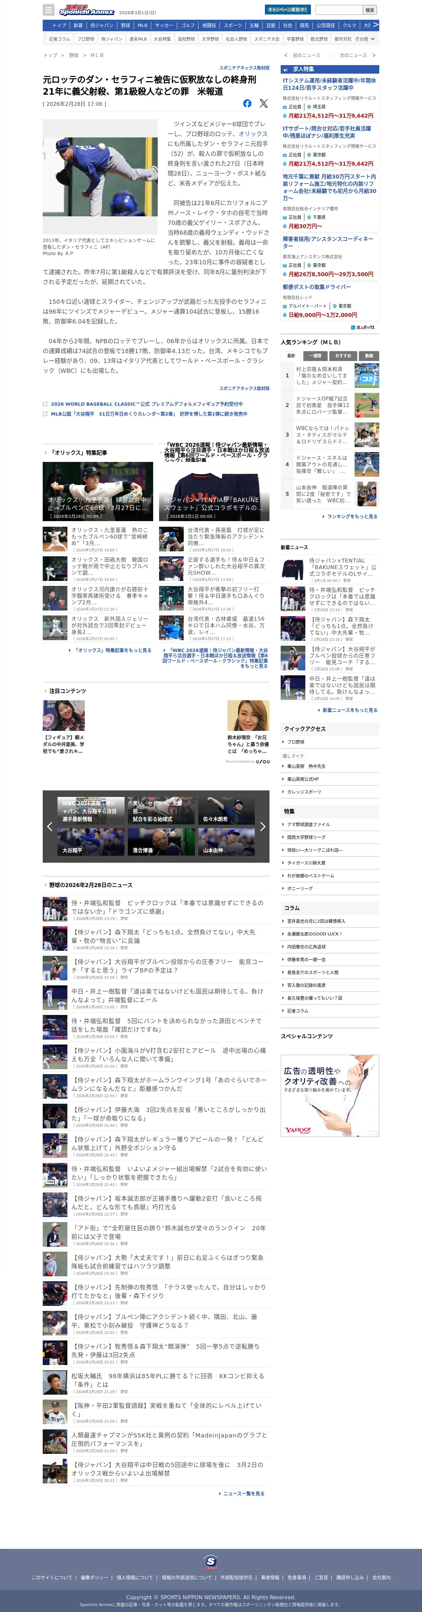Open the 鈴木紗理奈 recommended content thumbnail
422x1612 pixels.
point(248,716)
